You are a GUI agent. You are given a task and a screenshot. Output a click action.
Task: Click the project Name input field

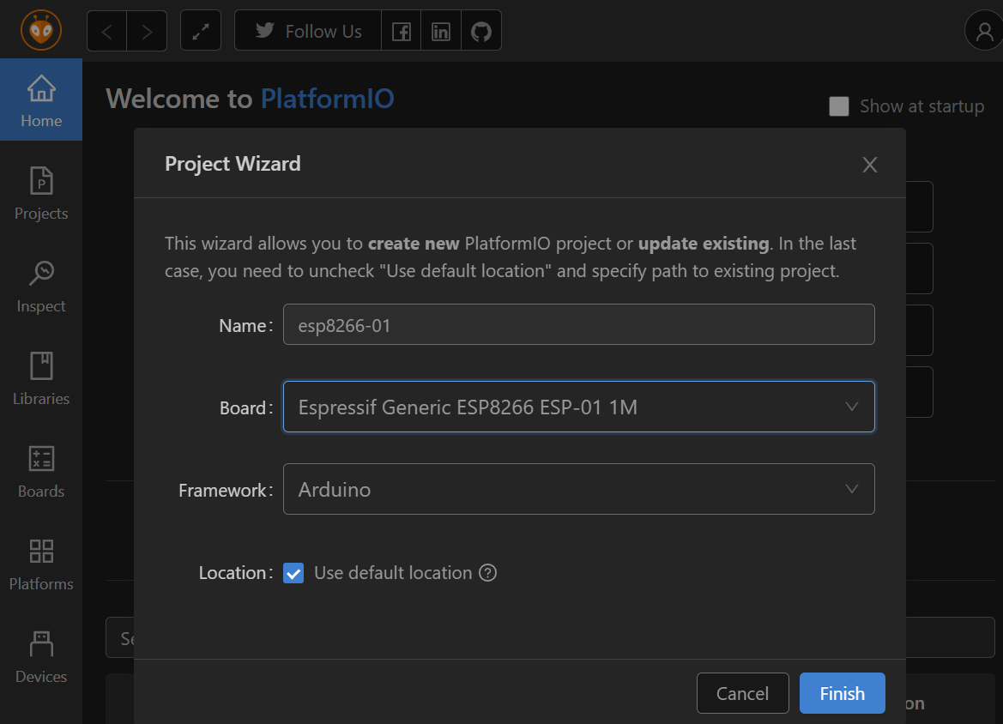[579, 325]
